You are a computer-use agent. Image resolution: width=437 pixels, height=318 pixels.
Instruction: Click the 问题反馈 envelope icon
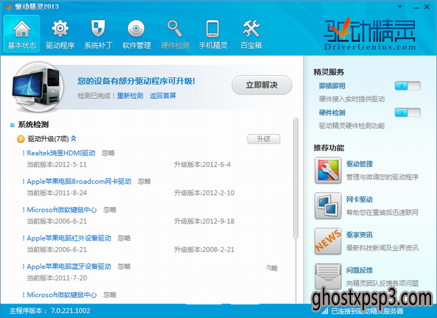(328, 276)
